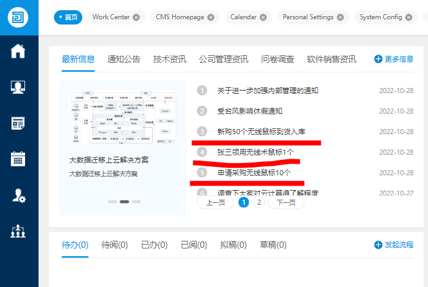This screenshot has width=428, height=287.
Task: Select the 最新信息 tab
Action: 78,59
